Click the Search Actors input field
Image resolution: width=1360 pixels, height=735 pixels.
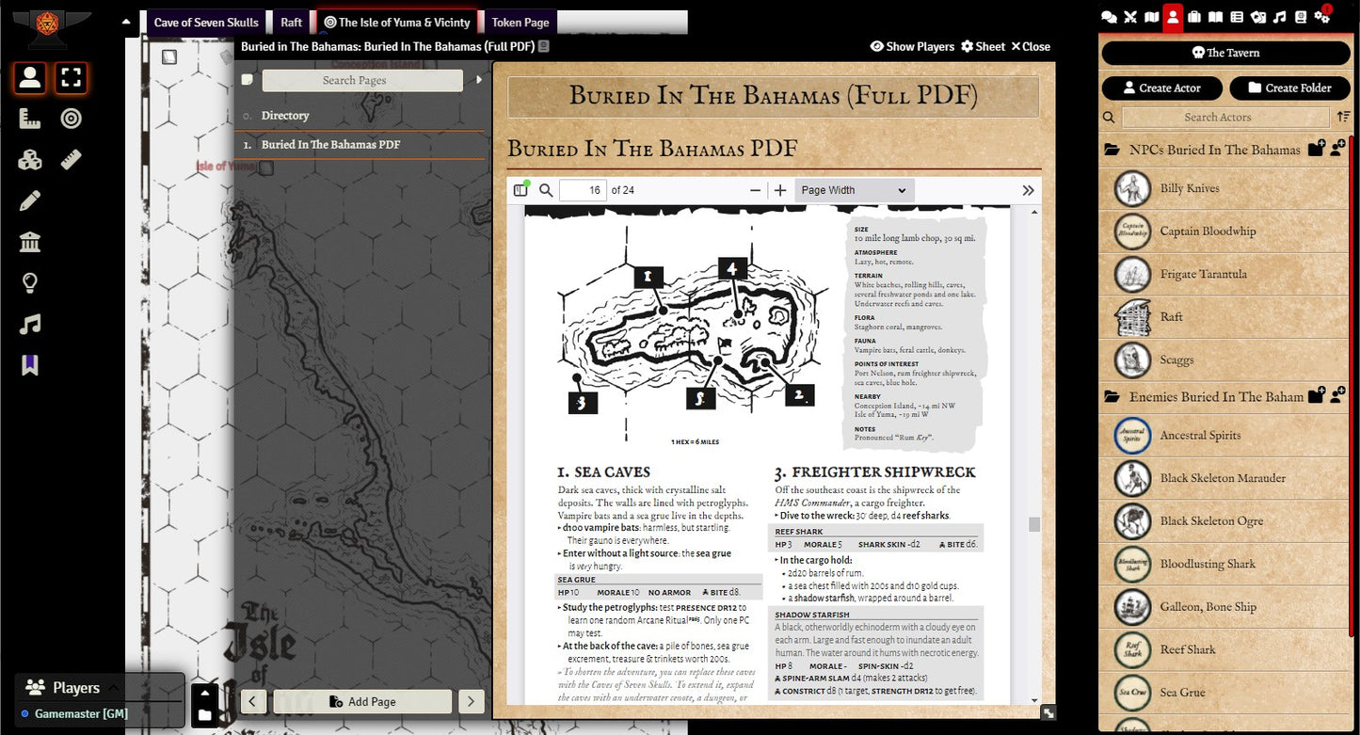(x=1225, y=118)
